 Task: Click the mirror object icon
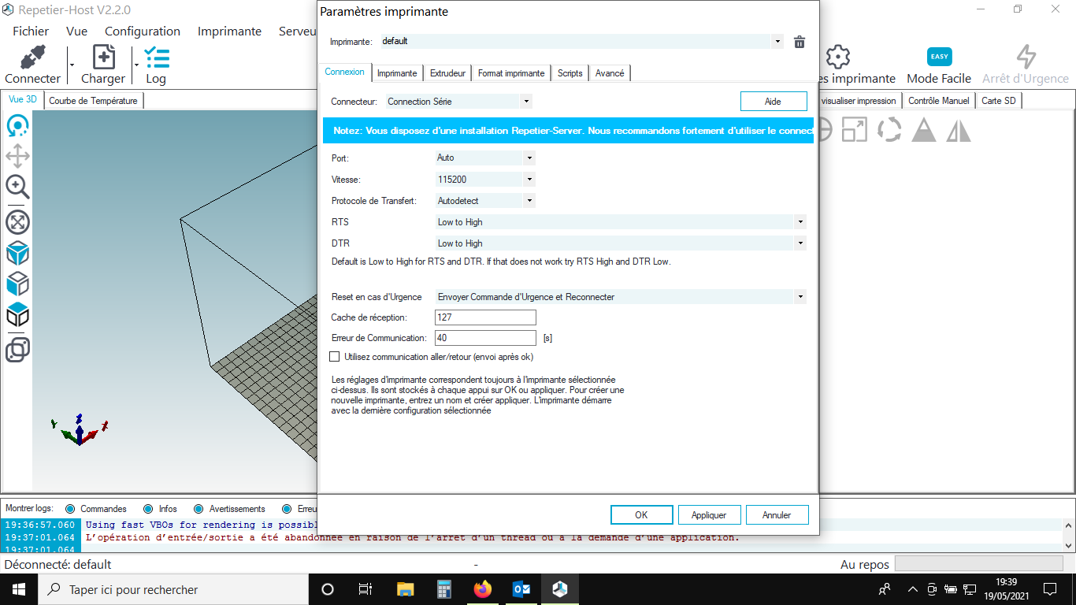click(x=959, y=130)
